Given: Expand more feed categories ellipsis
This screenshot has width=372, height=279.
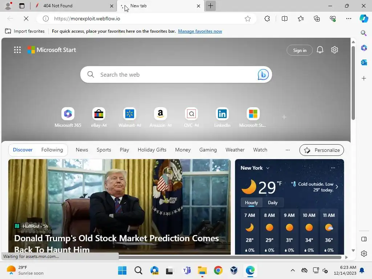Looking at the screenshot, I should 288,150.
